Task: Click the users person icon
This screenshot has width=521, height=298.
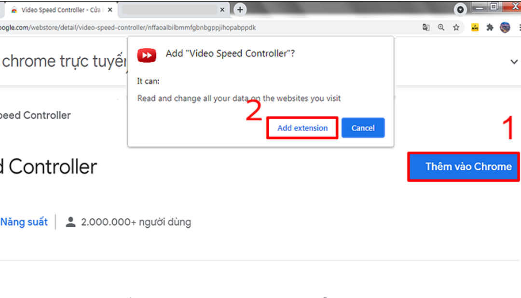Action: (70, 222)
